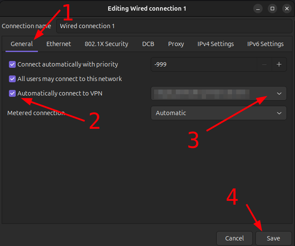
Task: Switch to the Ethernet tab
Action: (59, 44)
